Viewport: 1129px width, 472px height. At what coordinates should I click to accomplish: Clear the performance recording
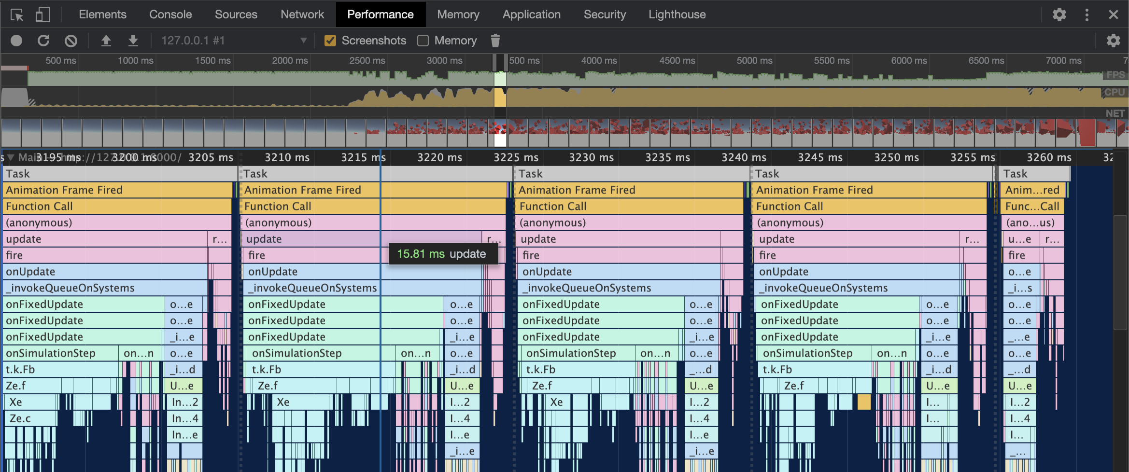pyautogui.click(x=71, y=41)
